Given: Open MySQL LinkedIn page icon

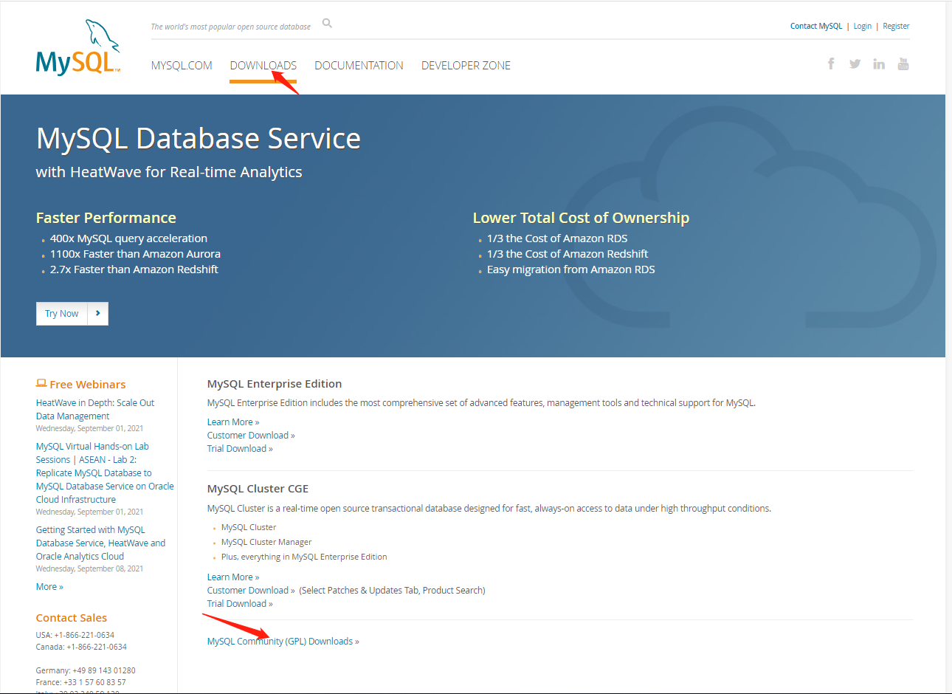Looking at the screenshot, I should 878,63.
